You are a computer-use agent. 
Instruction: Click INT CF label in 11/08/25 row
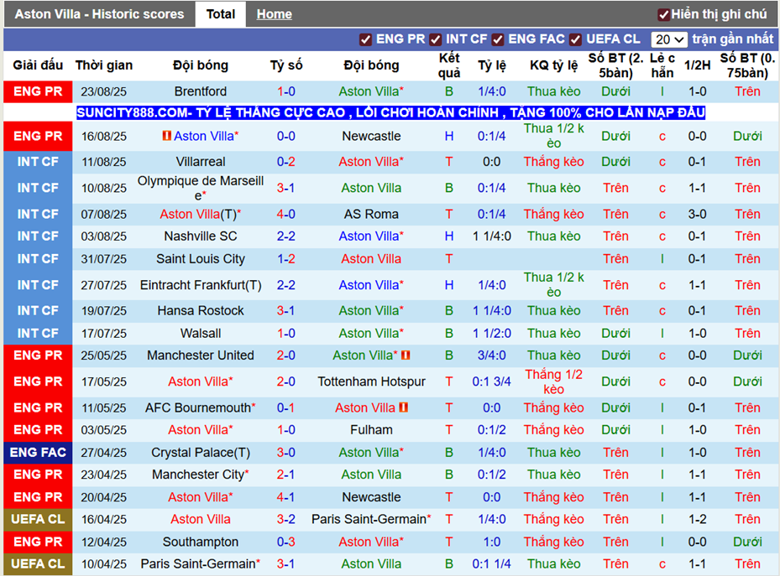38,162
